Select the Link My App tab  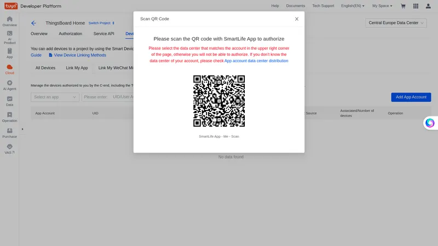point(77,68)
